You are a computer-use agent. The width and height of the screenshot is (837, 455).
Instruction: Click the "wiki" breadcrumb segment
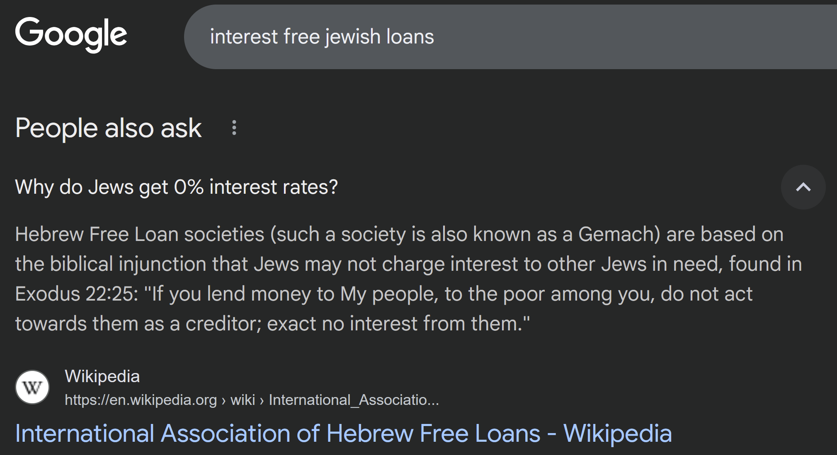[243, 400]
